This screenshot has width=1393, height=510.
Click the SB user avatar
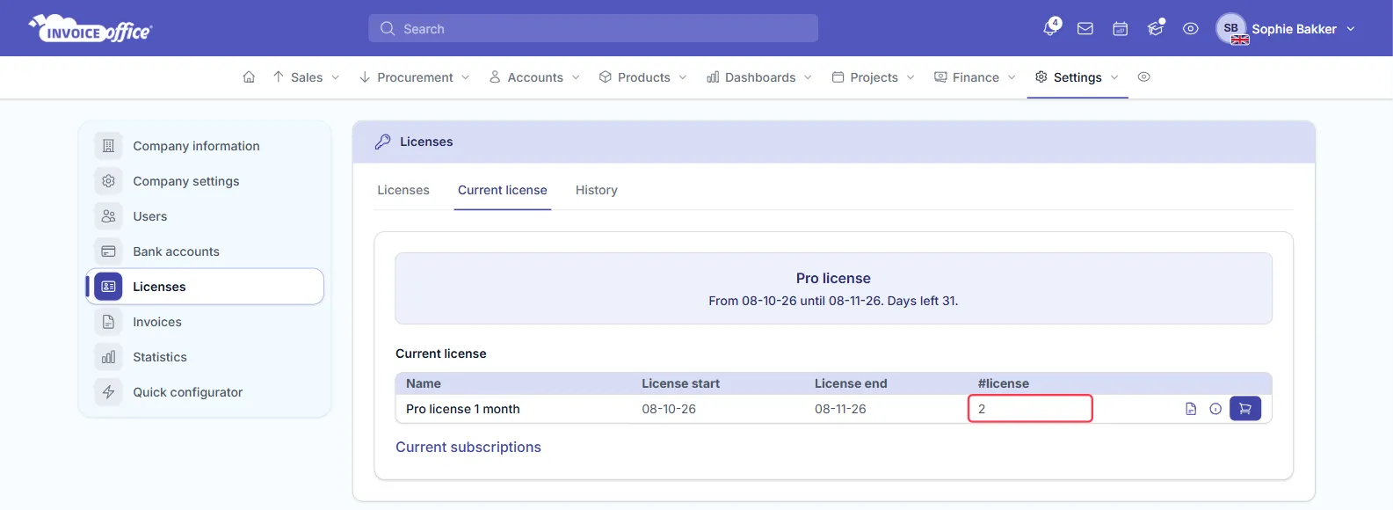1231,28
